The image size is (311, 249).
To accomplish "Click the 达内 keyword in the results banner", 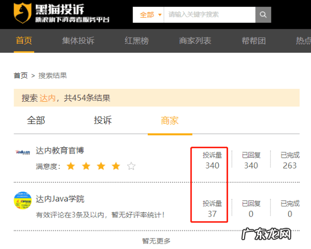I will click(48, 98).
